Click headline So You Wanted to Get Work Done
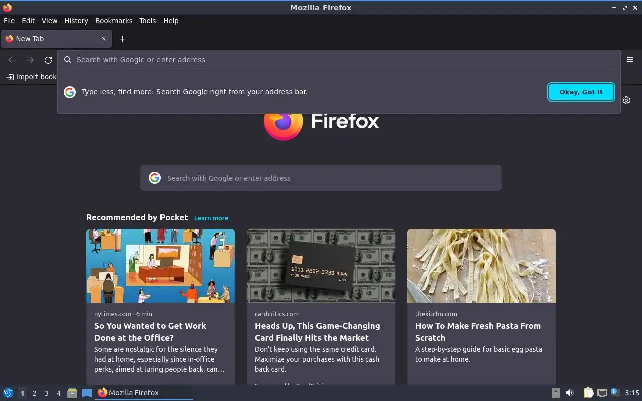Screen dimensions: 642x401 pos(150,332)
